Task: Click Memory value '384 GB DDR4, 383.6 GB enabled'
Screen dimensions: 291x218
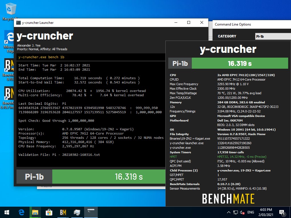Action: [x=241, y=102]
